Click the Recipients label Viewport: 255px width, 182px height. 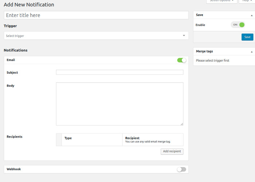(15, 136)
